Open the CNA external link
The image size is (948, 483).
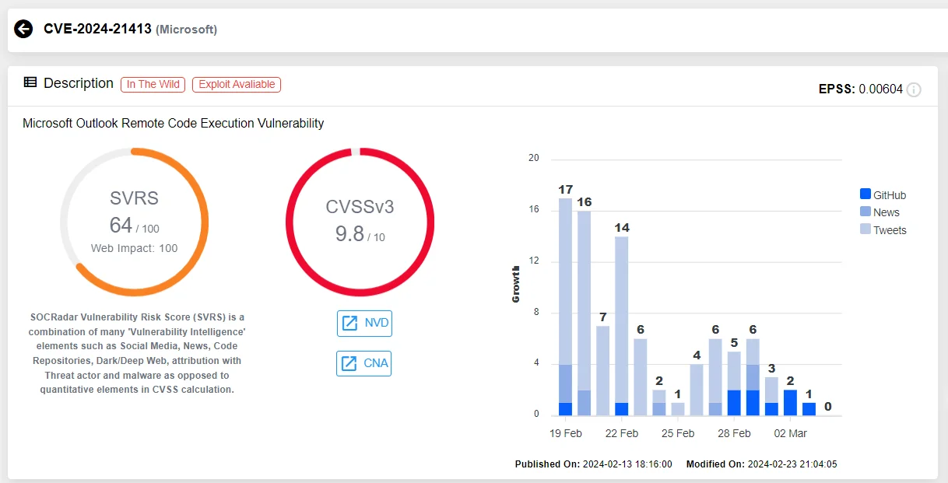pyautogui.click(x=364, y=363)
